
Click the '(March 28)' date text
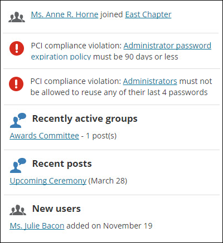point(108,181)
